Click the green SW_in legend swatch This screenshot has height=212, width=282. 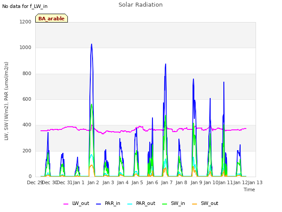164,204
